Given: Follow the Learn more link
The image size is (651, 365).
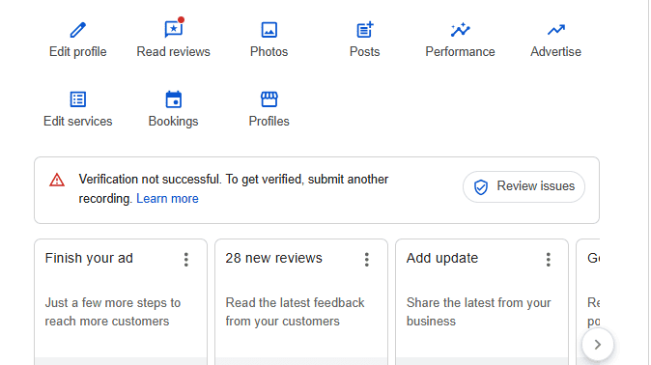Looking at the screenshot, I should 167,199.
